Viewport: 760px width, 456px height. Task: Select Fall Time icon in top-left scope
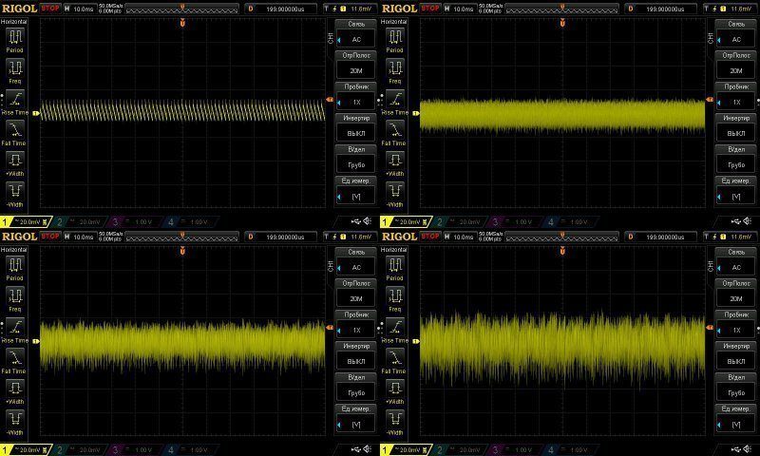[15, 130]
